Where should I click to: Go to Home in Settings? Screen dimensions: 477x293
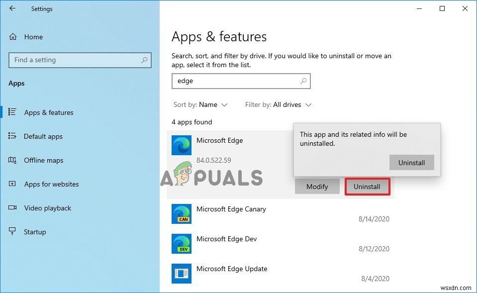pos(33,37)
